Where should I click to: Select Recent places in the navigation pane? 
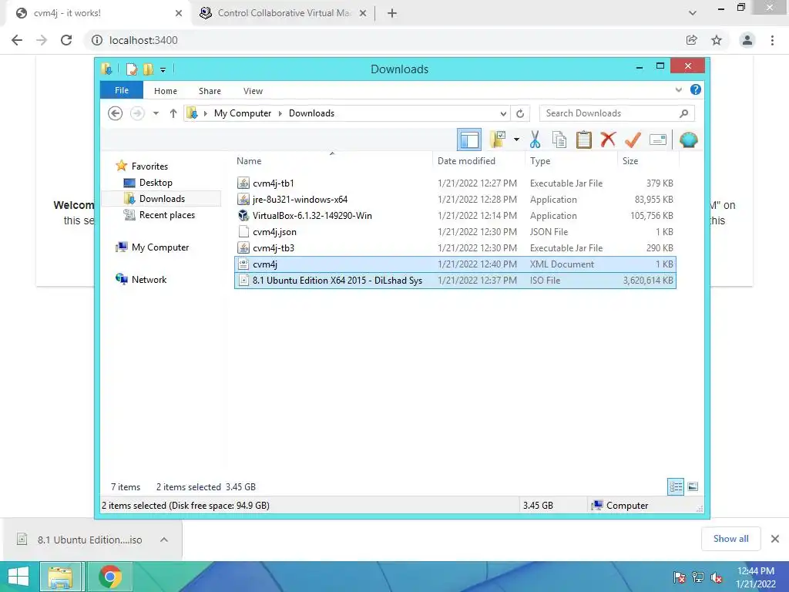pyautogui.click(x=166, y=215)
